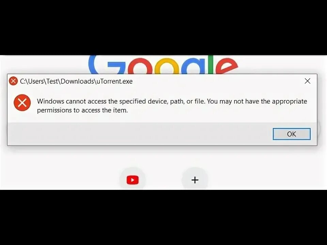Click the green l in Google logo

click(x=211, y=65)
